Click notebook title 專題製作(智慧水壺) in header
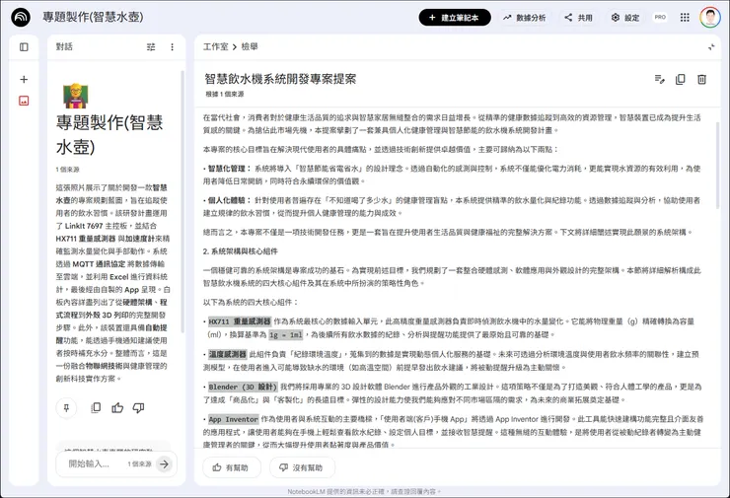Image resolution: width=730 pixels, height=498 pixels. (93, 17)
